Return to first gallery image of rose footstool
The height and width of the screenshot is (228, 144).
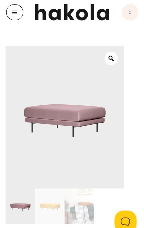[20, 206]
